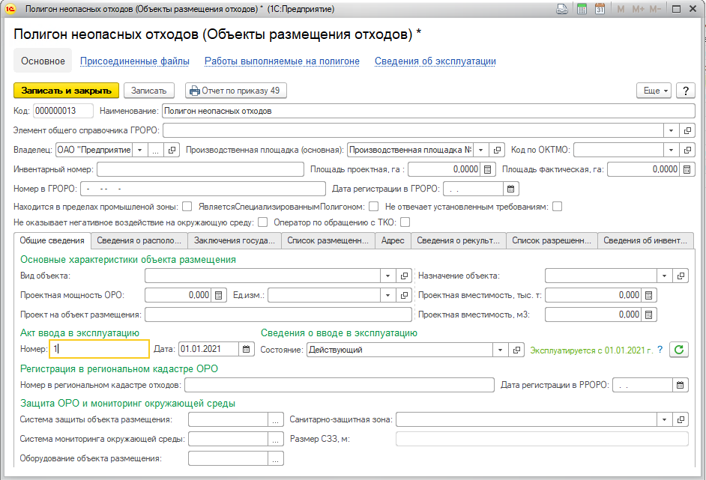Open Вид объекта record icon
The image size is (706, 480).
point(404,276)
